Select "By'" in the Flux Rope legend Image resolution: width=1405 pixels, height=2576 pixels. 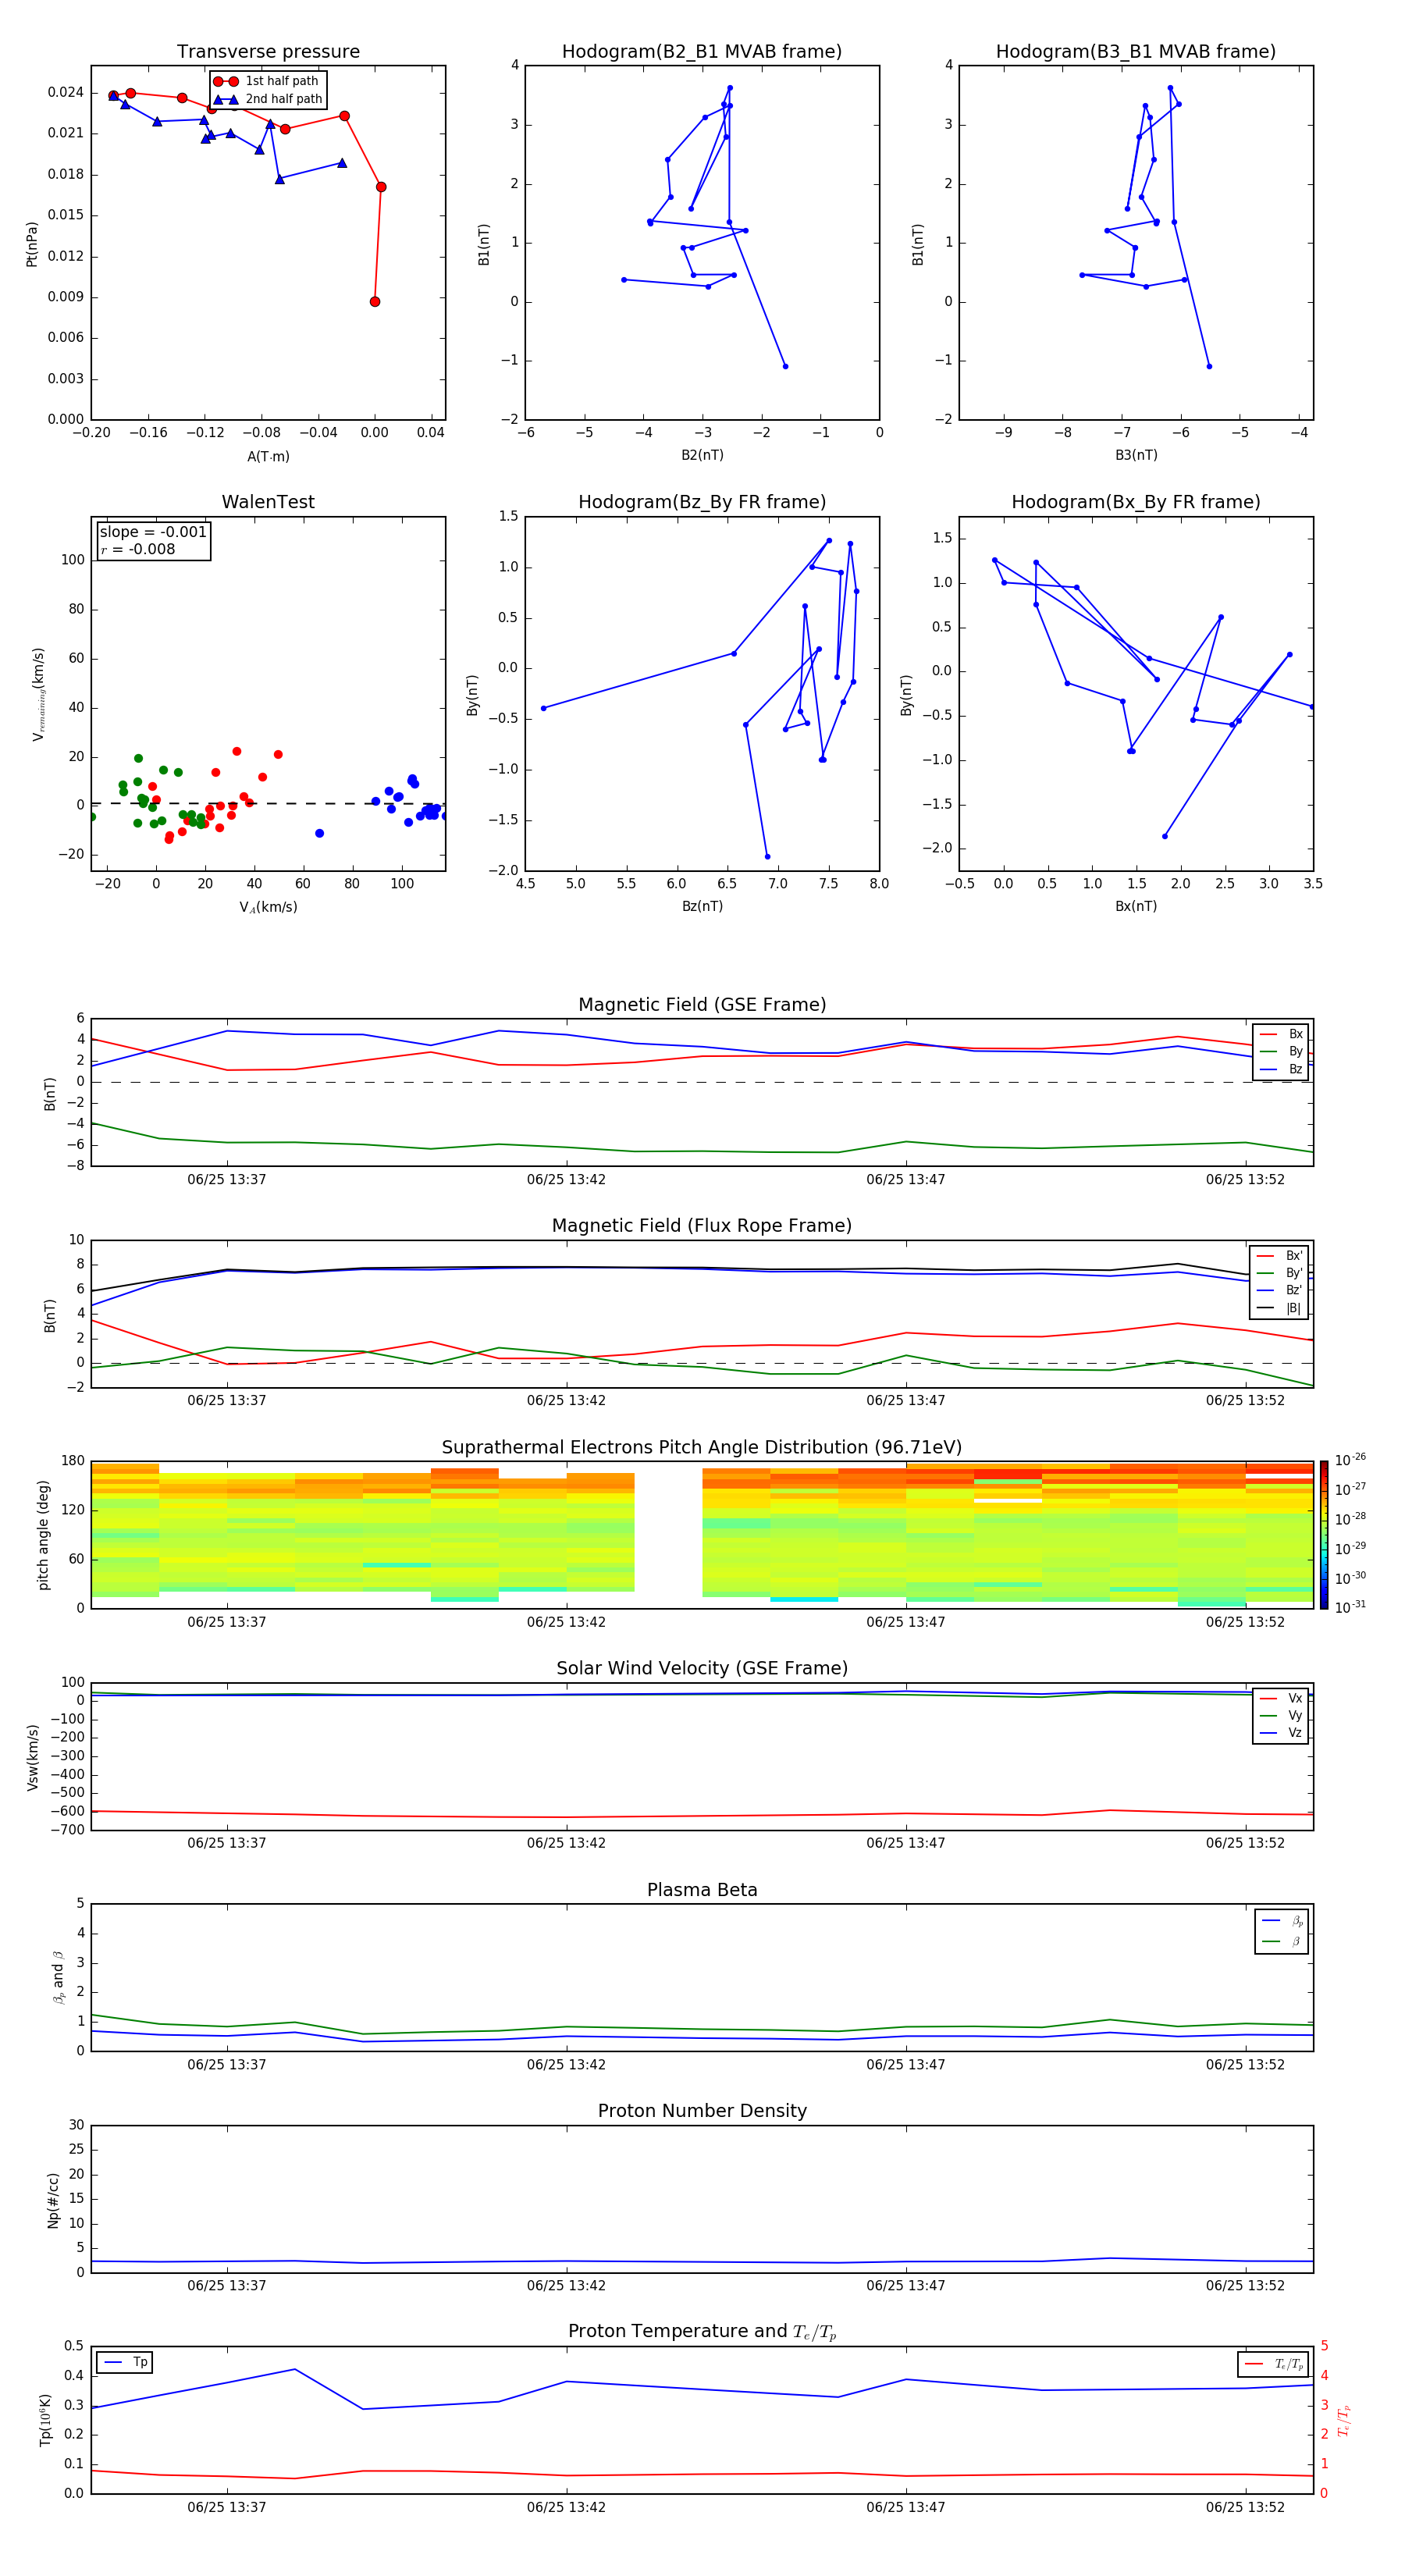tap(1280, 1273)
